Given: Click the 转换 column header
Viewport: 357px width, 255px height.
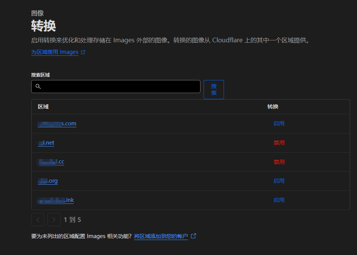Looking at the screenshot, I should click(273, 107).
